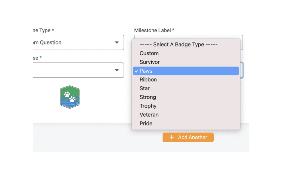Click the paws badge preview image
The width and height of the screenshot is (282, 172).
click(70, 97)
